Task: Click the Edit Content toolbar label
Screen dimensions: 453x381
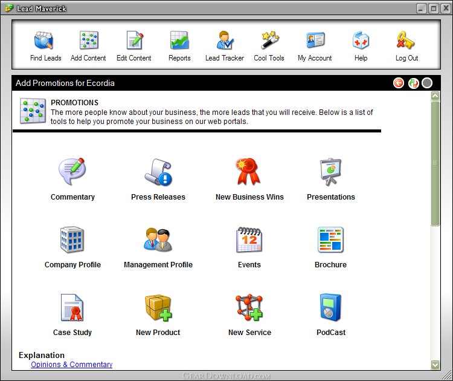Action: click(x=133, y=58)
